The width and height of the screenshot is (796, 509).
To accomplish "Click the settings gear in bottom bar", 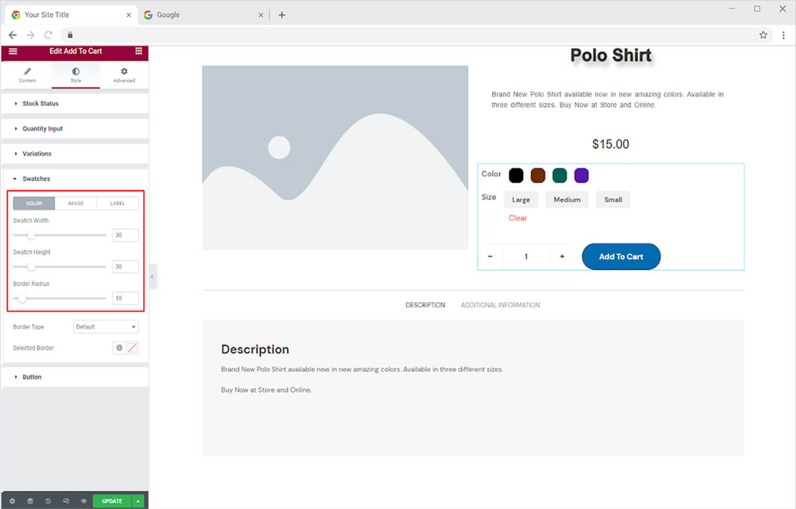I will (x=12, y=501).
